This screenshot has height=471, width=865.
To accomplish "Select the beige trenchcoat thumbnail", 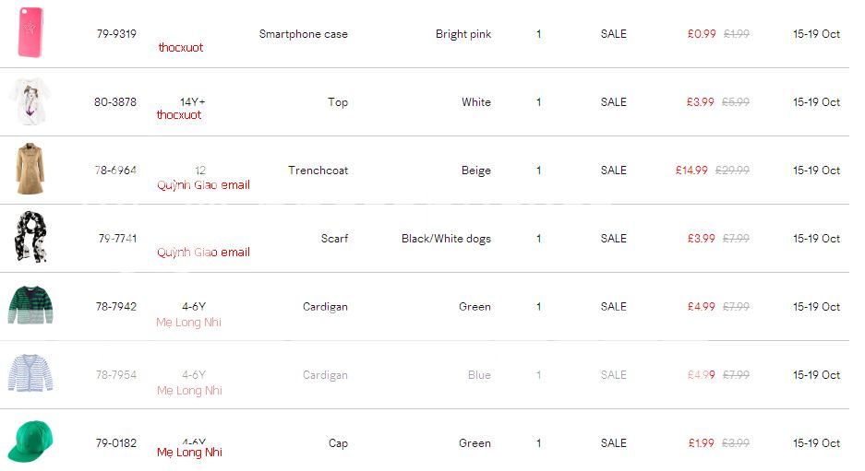I will pyautogui.click(x=30, y=169).
